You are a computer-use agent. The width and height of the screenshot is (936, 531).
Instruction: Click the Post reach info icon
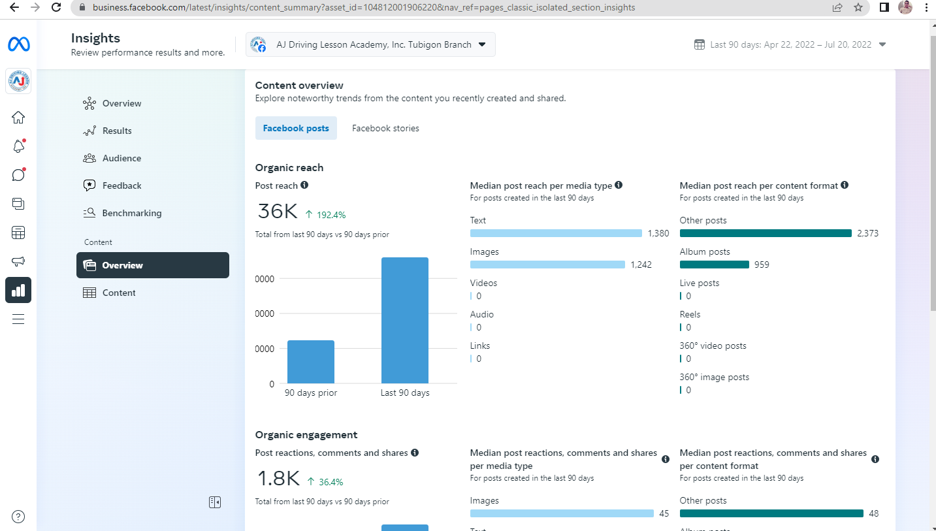[x=304, y=185]
